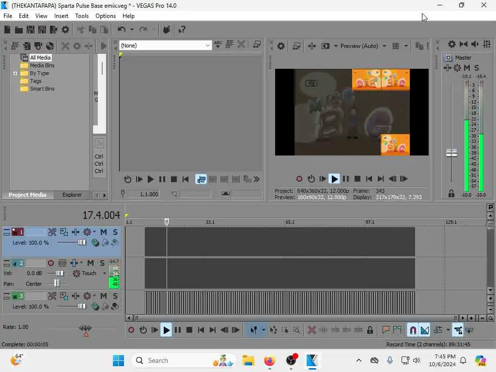Open Video Preview properties gear icon
This screenshot has height=372, width=496.
click(281, 46)
